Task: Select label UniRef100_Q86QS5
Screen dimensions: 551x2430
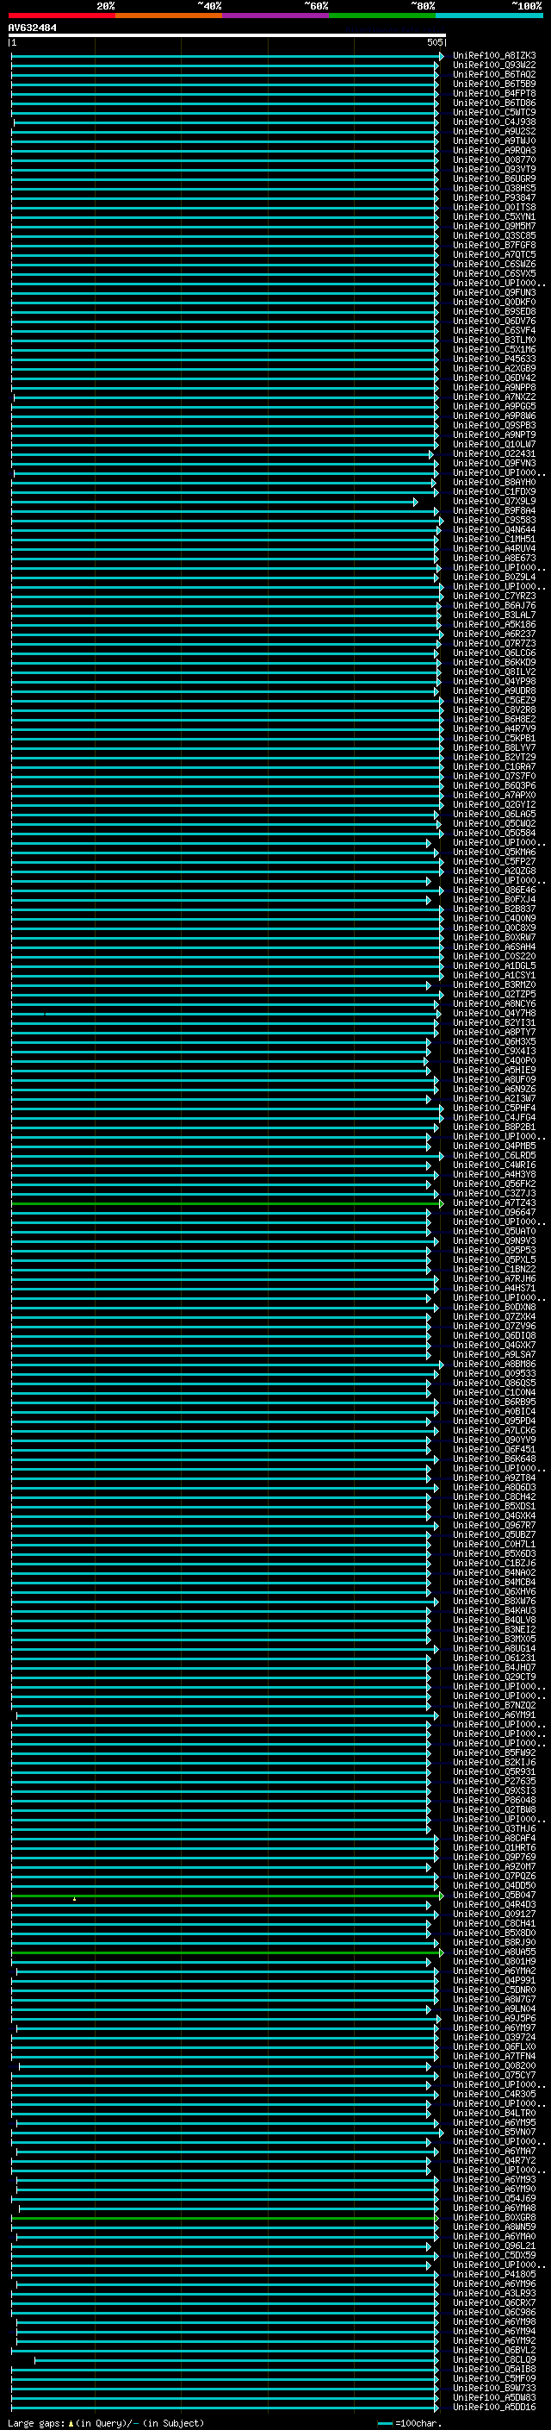Action: [x=494, y=1383]
